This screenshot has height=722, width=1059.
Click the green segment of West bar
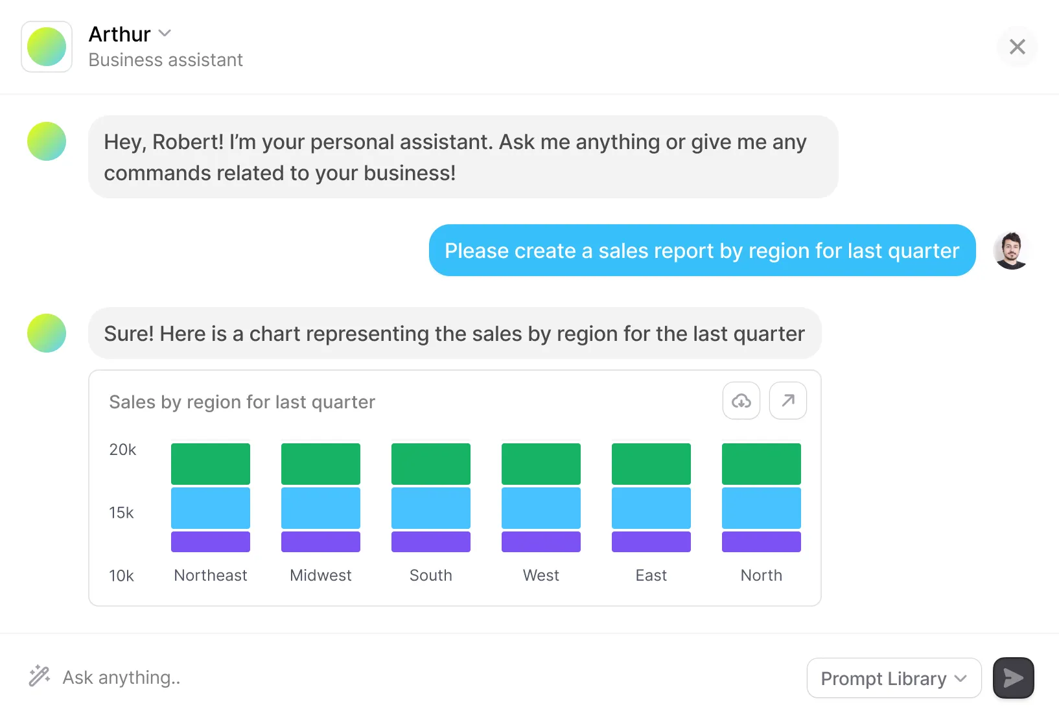pyautogui.click(x=541, y=463)
